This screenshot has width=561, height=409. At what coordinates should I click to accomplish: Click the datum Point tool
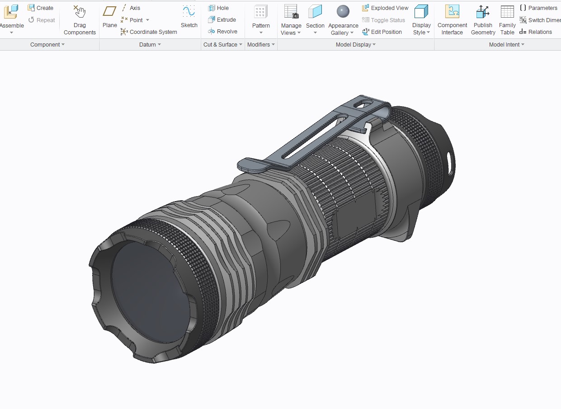pyautogui.click(x=132, y=20)
